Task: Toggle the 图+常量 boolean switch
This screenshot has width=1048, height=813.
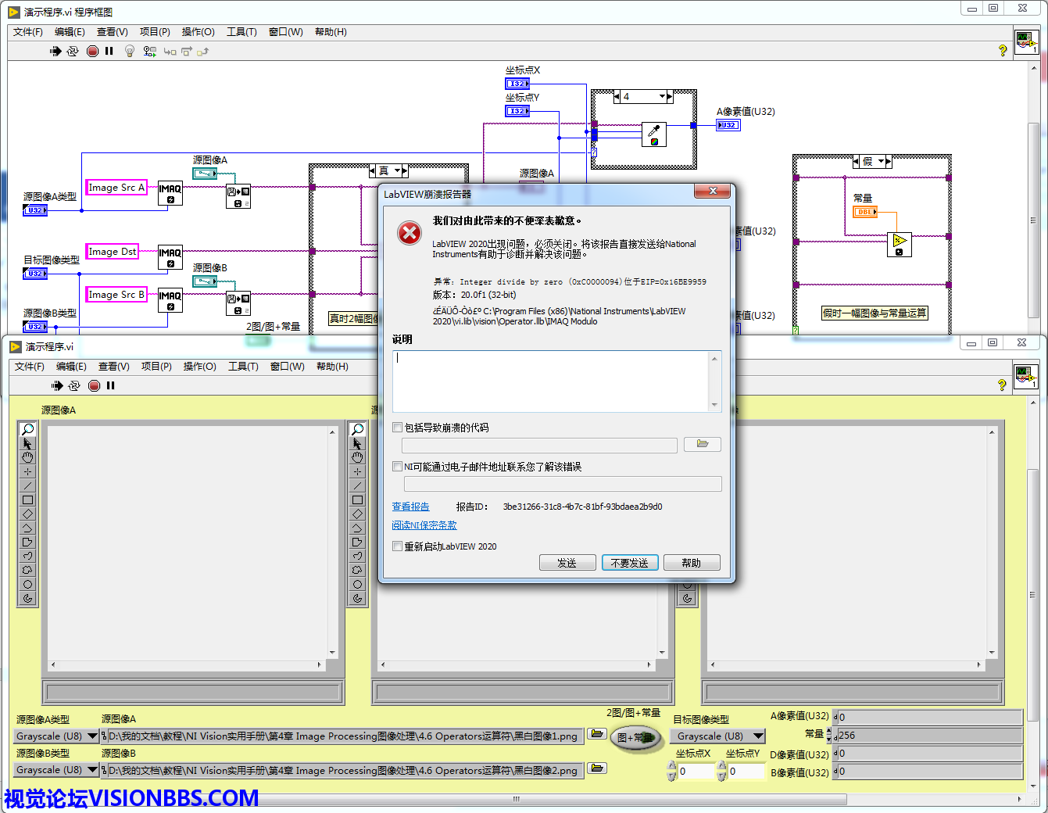Action: (635, 737)
